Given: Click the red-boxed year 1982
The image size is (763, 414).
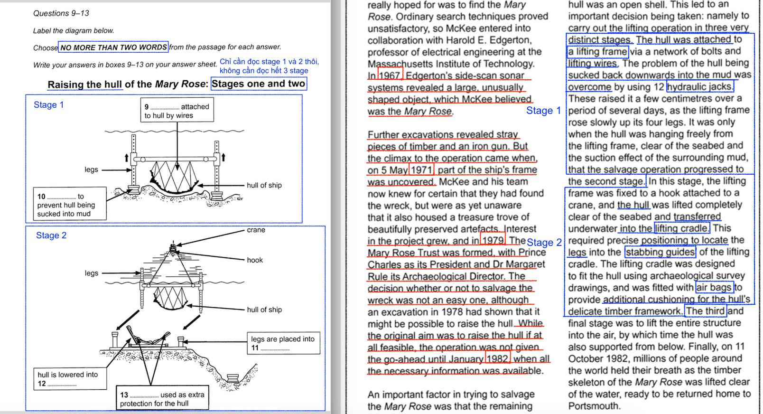Looking at the screenshot, I should (x=497, y=359).
